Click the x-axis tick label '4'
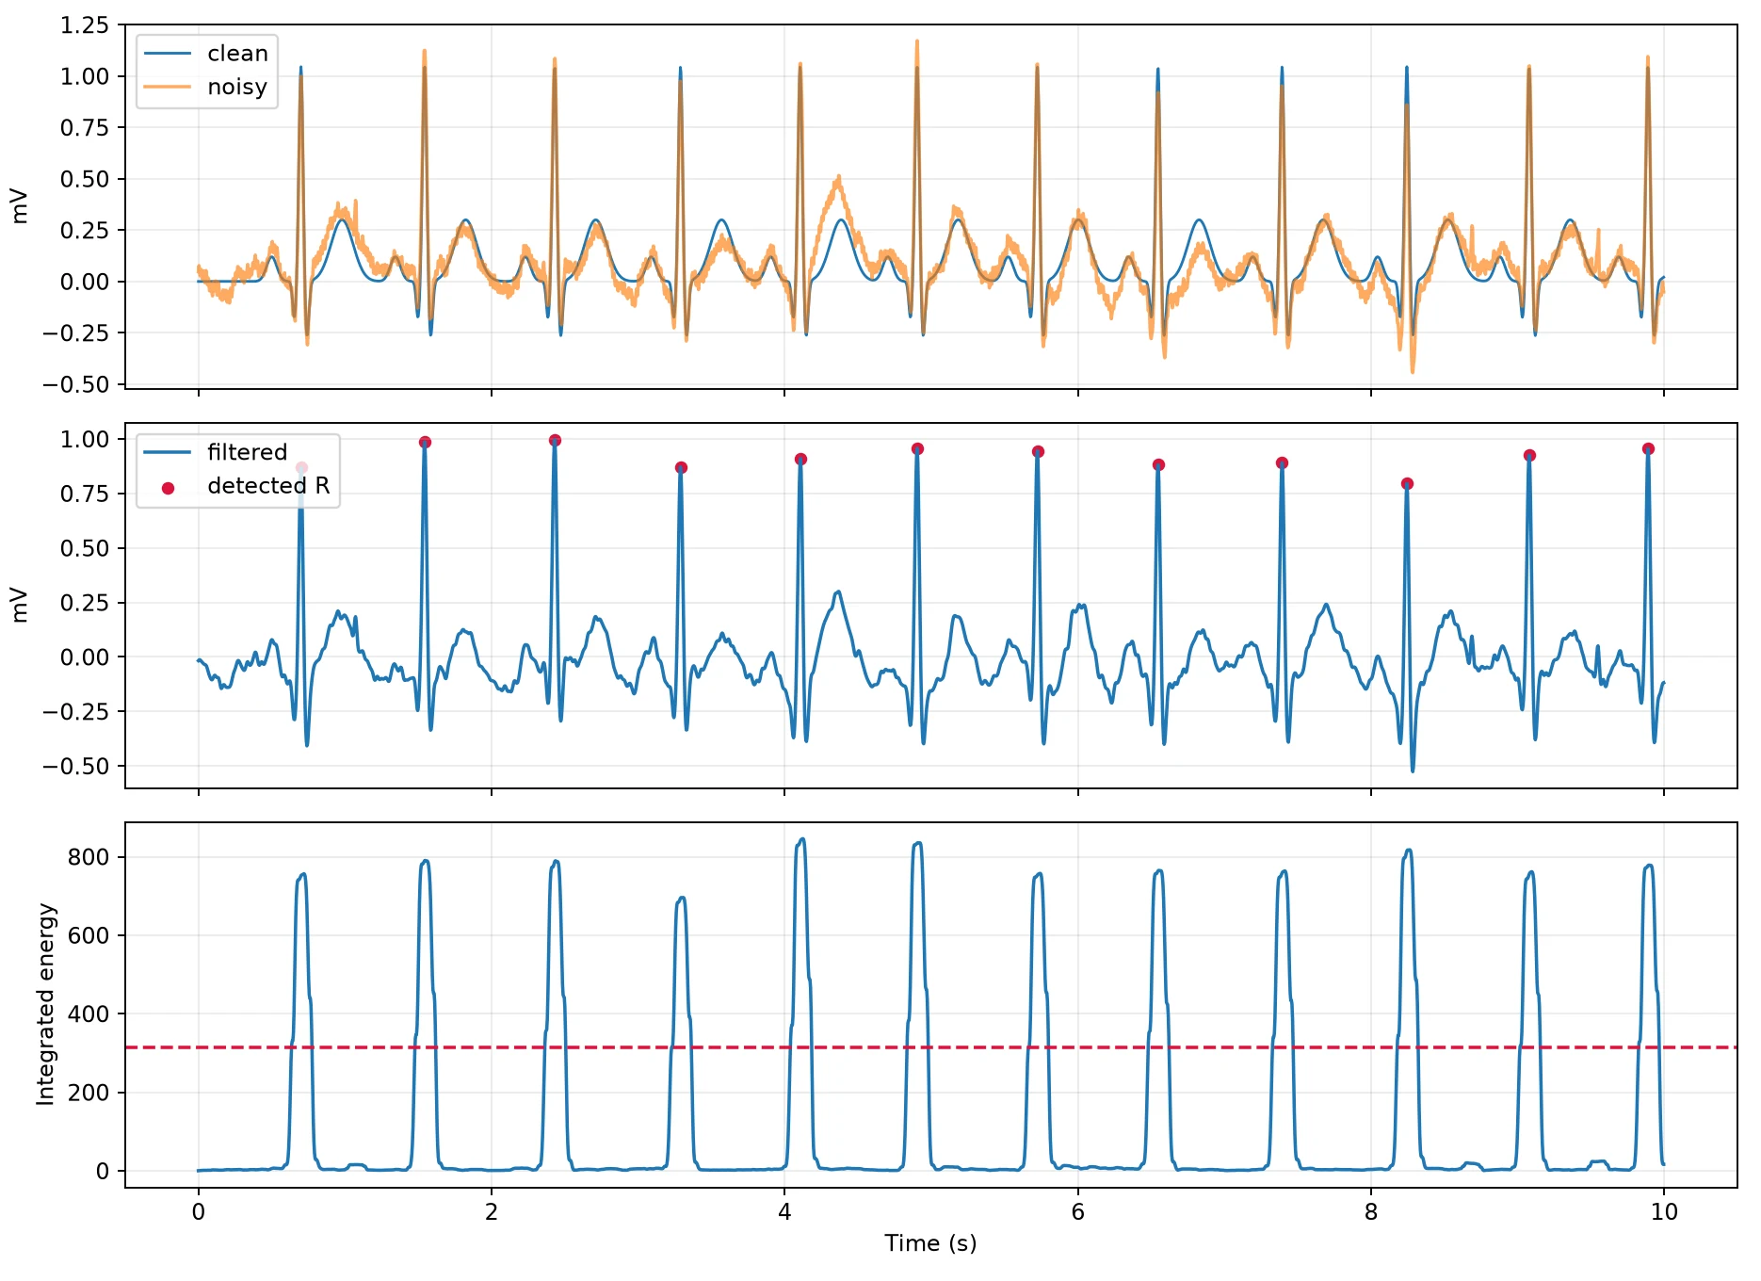1761x1281 pixels. pos(784,1212)
